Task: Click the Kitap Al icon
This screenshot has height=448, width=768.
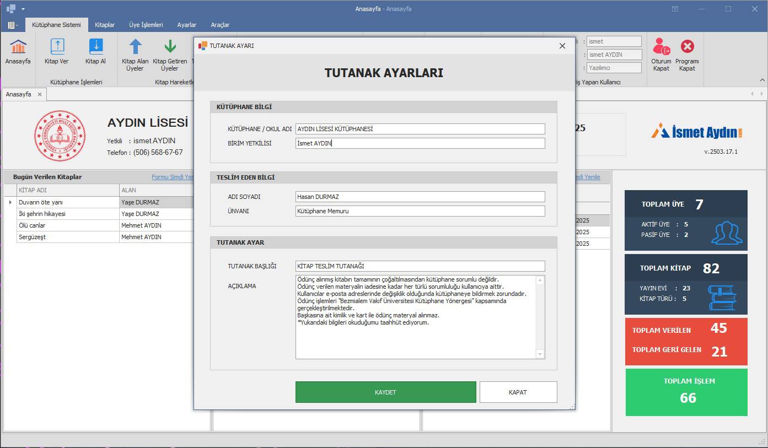Action: point(95,47)
